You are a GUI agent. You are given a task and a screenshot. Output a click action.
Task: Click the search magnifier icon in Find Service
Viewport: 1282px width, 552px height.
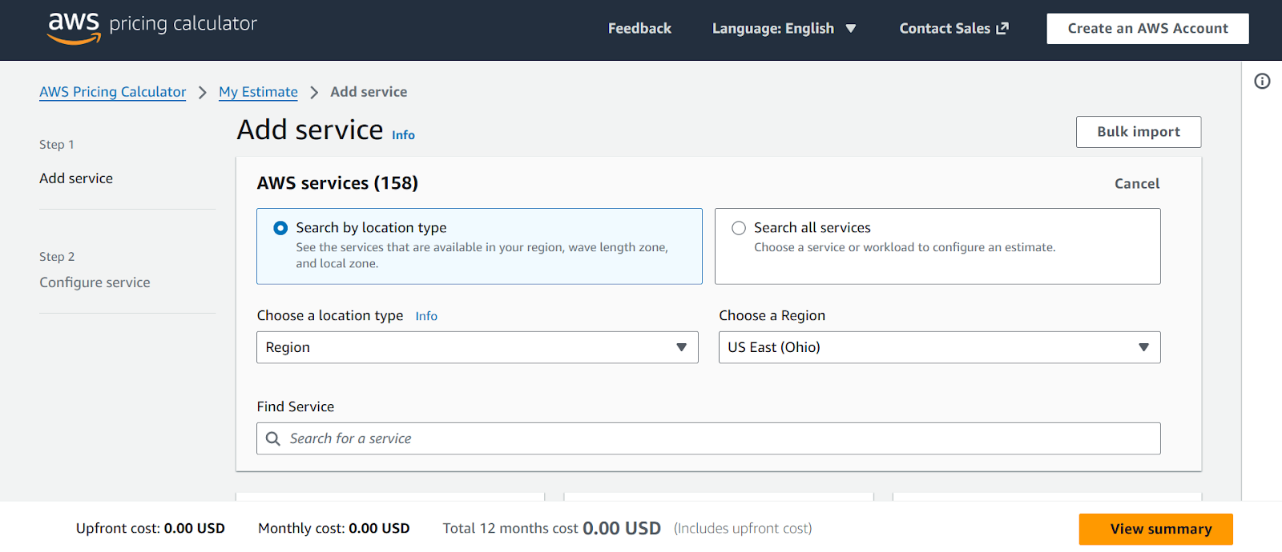pos(273,438)
